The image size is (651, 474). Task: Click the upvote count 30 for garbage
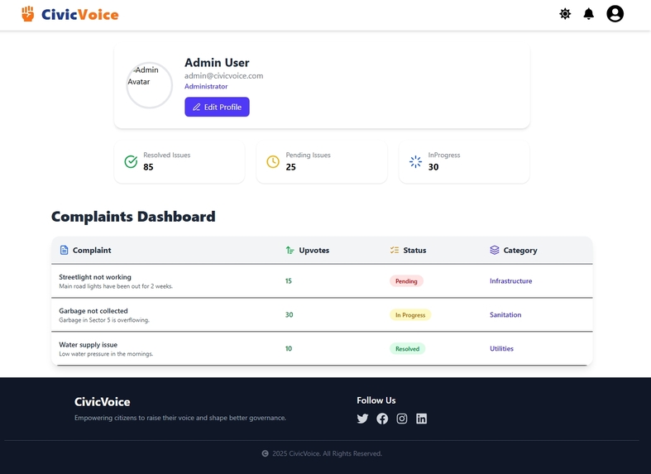click(x=289, y=314)
